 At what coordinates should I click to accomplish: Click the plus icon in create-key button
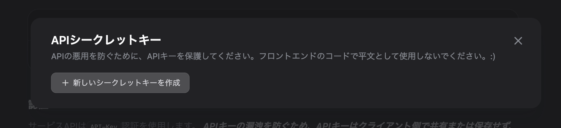65,83
